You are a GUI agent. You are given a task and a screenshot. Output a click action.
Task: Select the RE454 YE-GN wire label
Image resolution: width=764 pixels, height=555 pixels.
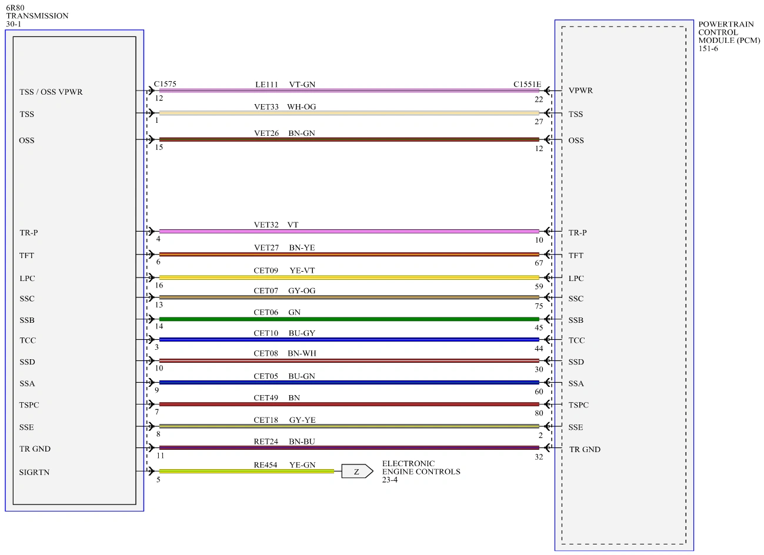pyautogui.click(x=285, y=465)
